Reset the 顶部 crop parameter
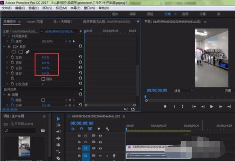 [80, 62]
